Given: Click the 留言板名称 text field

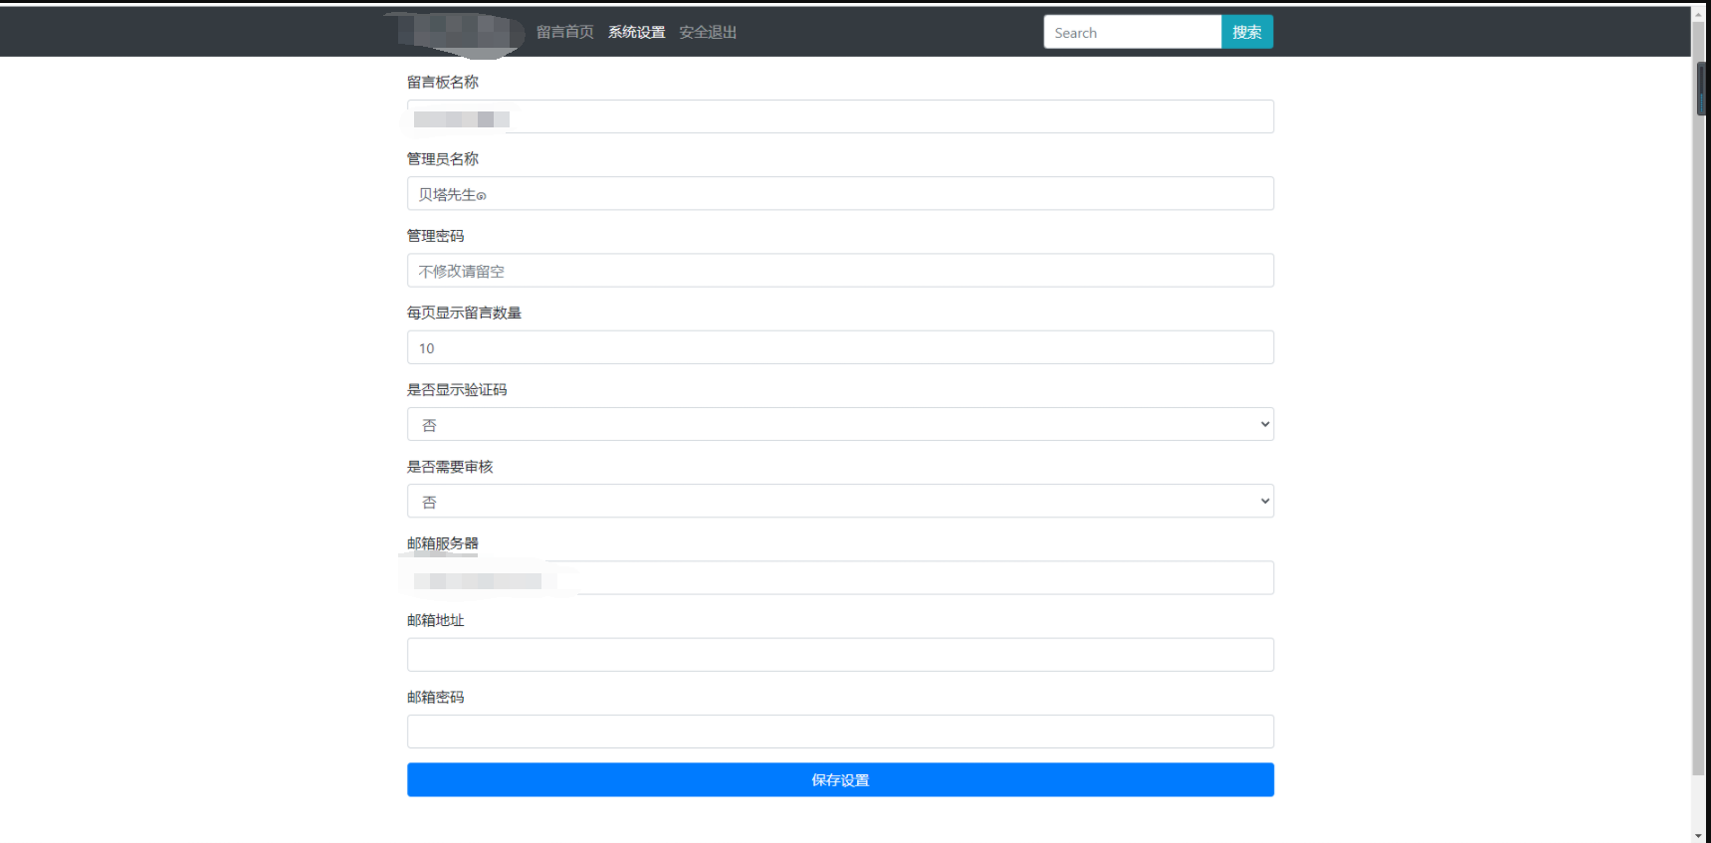Looking at the screenshot, I should pyautogui.click(x=840, y=116).
